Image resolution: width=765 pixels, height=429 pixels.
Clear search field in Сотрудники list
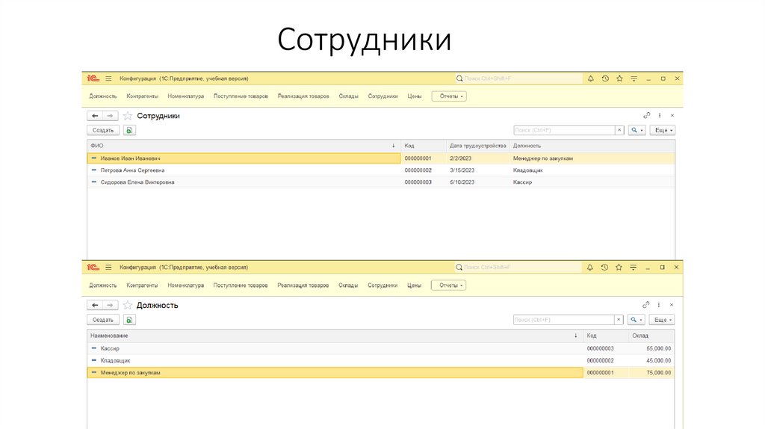[619, 130]
